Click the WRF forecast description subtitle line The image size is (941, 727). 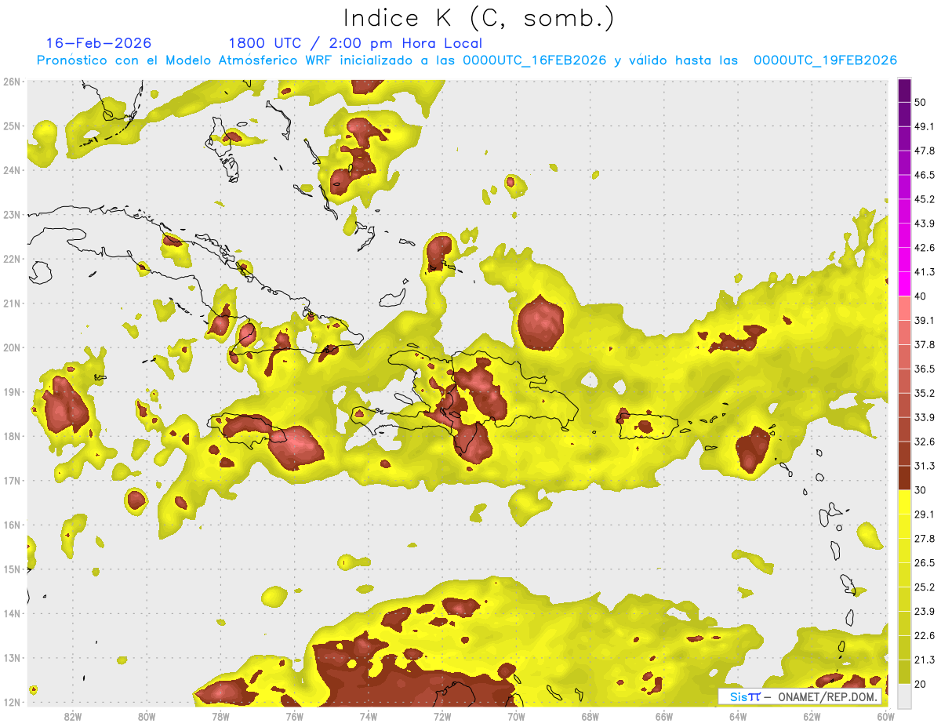467,60
